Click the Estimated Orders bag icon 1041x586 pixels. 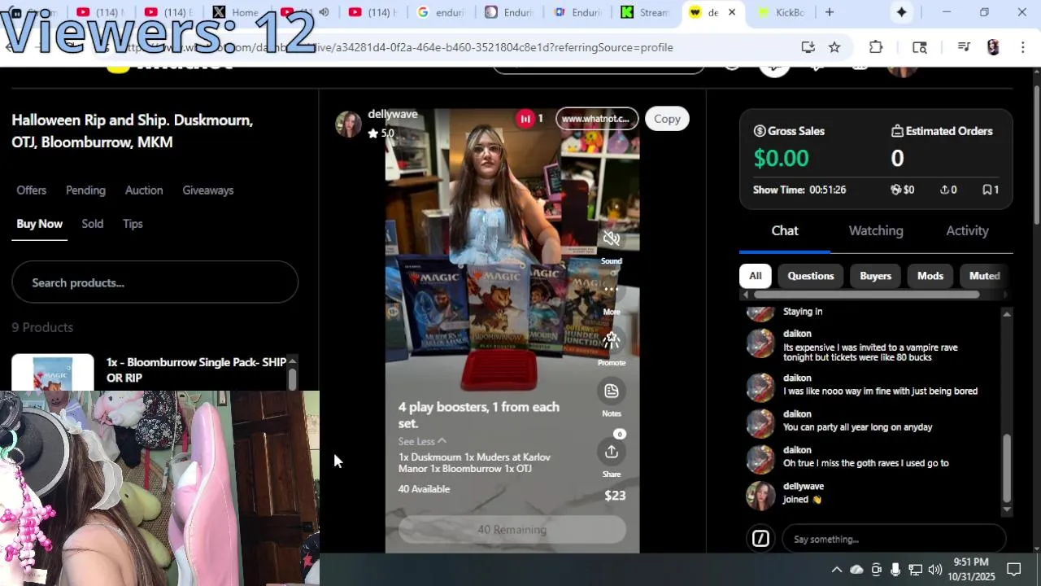(x=898, y=131)
